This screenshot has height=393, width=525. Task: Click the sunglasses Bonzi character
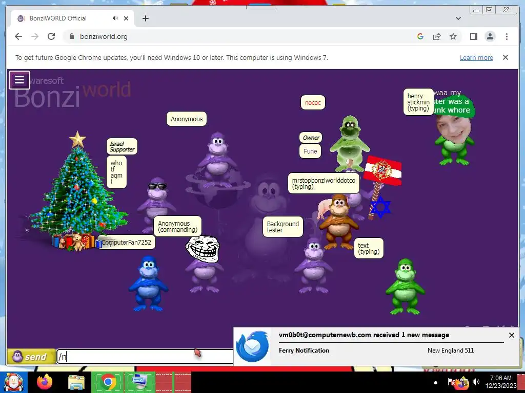click(x=156, y=205)
